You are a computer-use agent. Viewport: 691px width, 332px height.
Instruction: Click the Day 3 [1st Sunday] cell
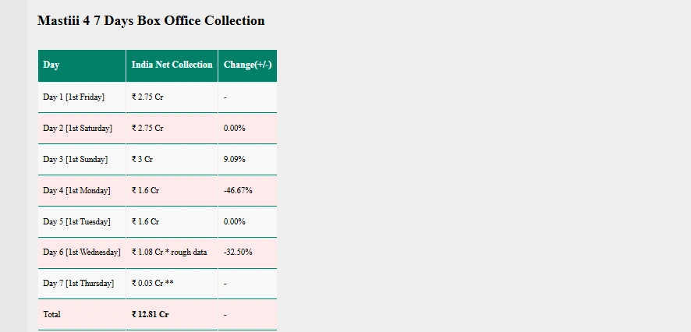coord(75,160)
